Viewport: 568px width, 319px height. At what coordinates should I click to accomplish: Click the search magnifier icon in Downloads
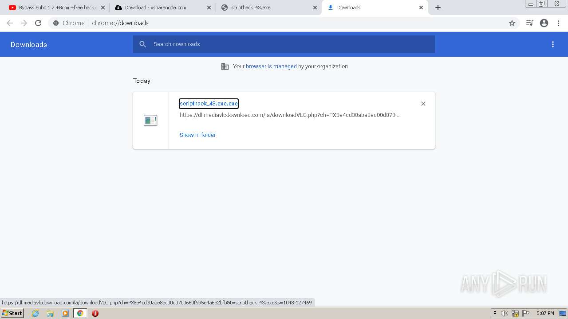coord(142,44)
